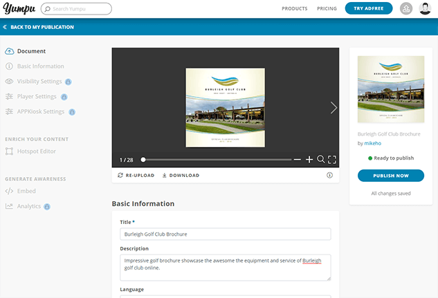Click the back arrow chevron icon
Screen dimensions: 438x298
[x=5, y=27]
